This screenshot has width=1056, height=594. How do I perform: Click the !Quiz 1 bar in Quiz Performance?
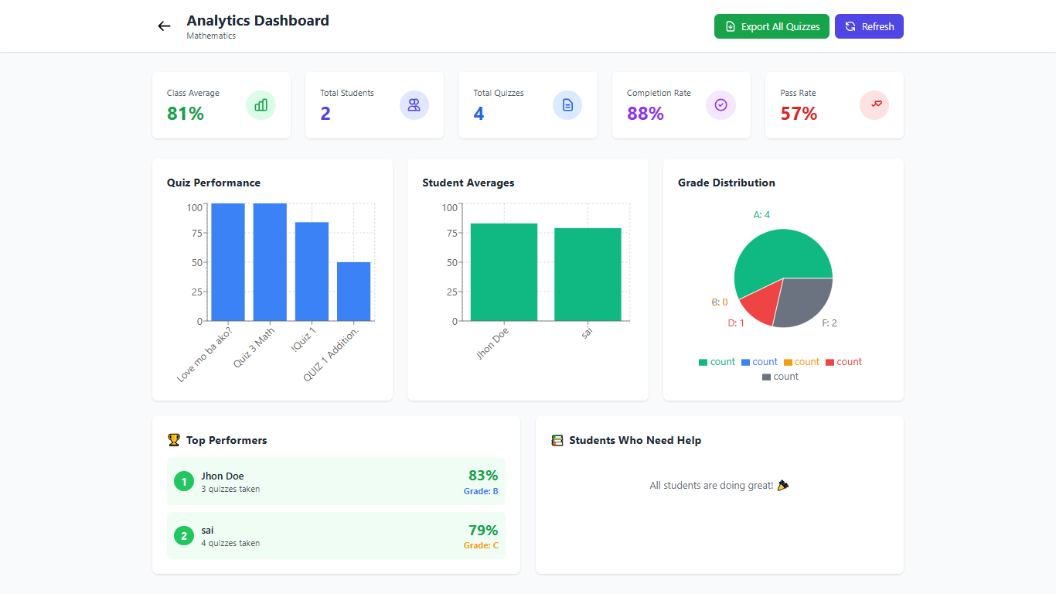[312, 271]
